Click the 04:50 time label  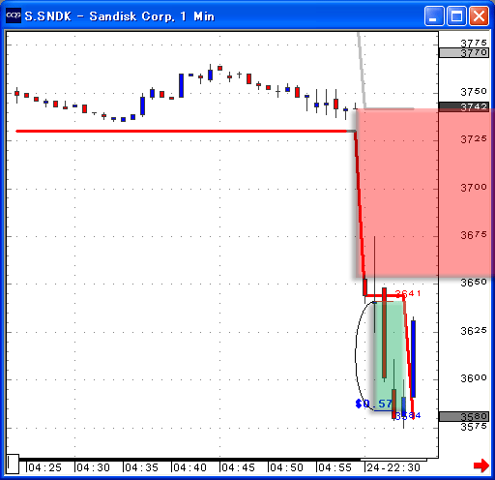[286, 467]
